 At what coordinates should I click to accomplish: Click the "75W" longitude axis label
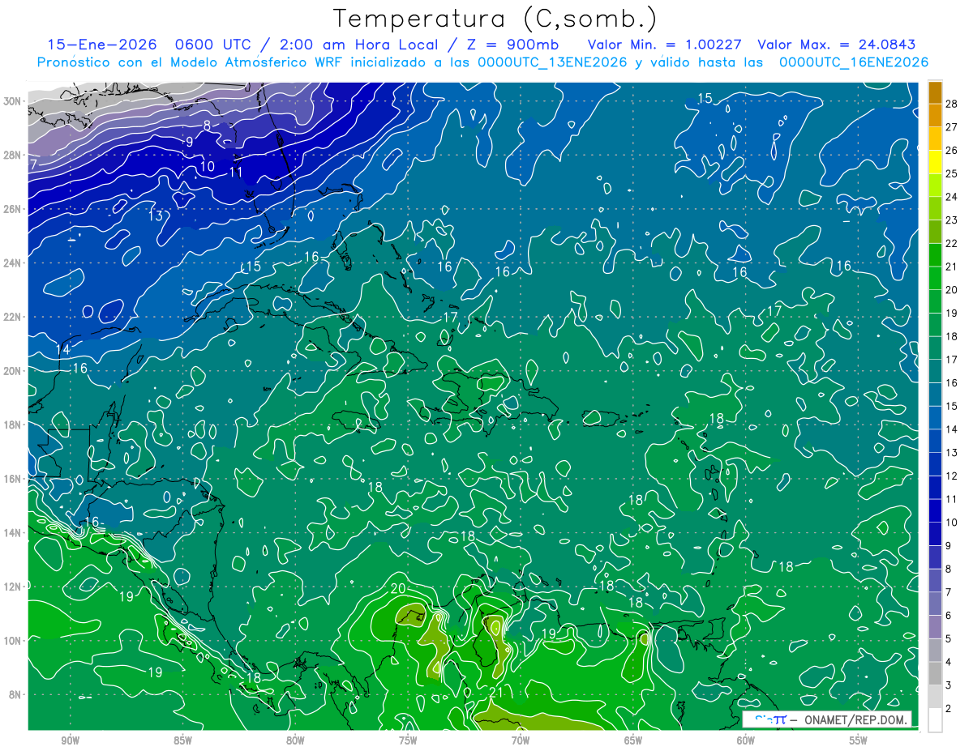point(408,740)
